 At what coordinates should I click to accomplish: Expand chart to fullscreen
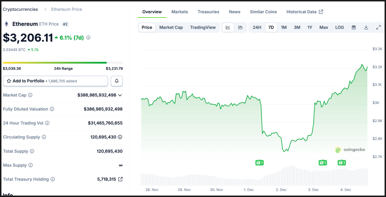pyautogui.click(x=378, y=28)
